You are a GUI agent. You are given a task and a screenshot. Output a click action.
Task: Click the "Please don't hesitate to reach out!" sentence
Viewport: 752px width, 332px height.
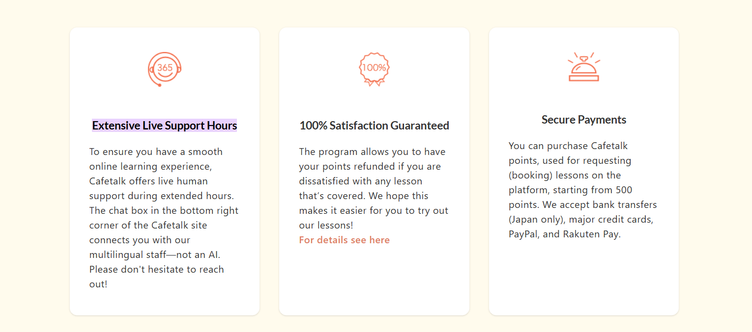[156, 269]
